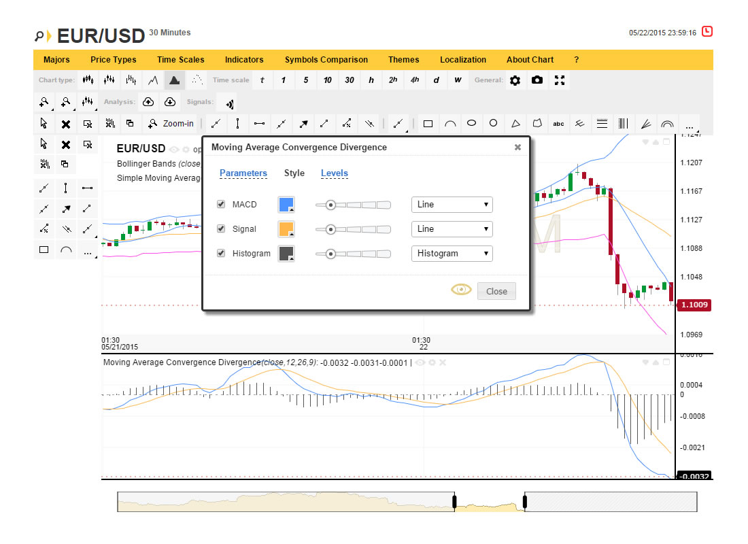Viewport: 748px width, 544px height.
Task: Uncheck the MACD line checkbox
Action: [x=221, y=205]
